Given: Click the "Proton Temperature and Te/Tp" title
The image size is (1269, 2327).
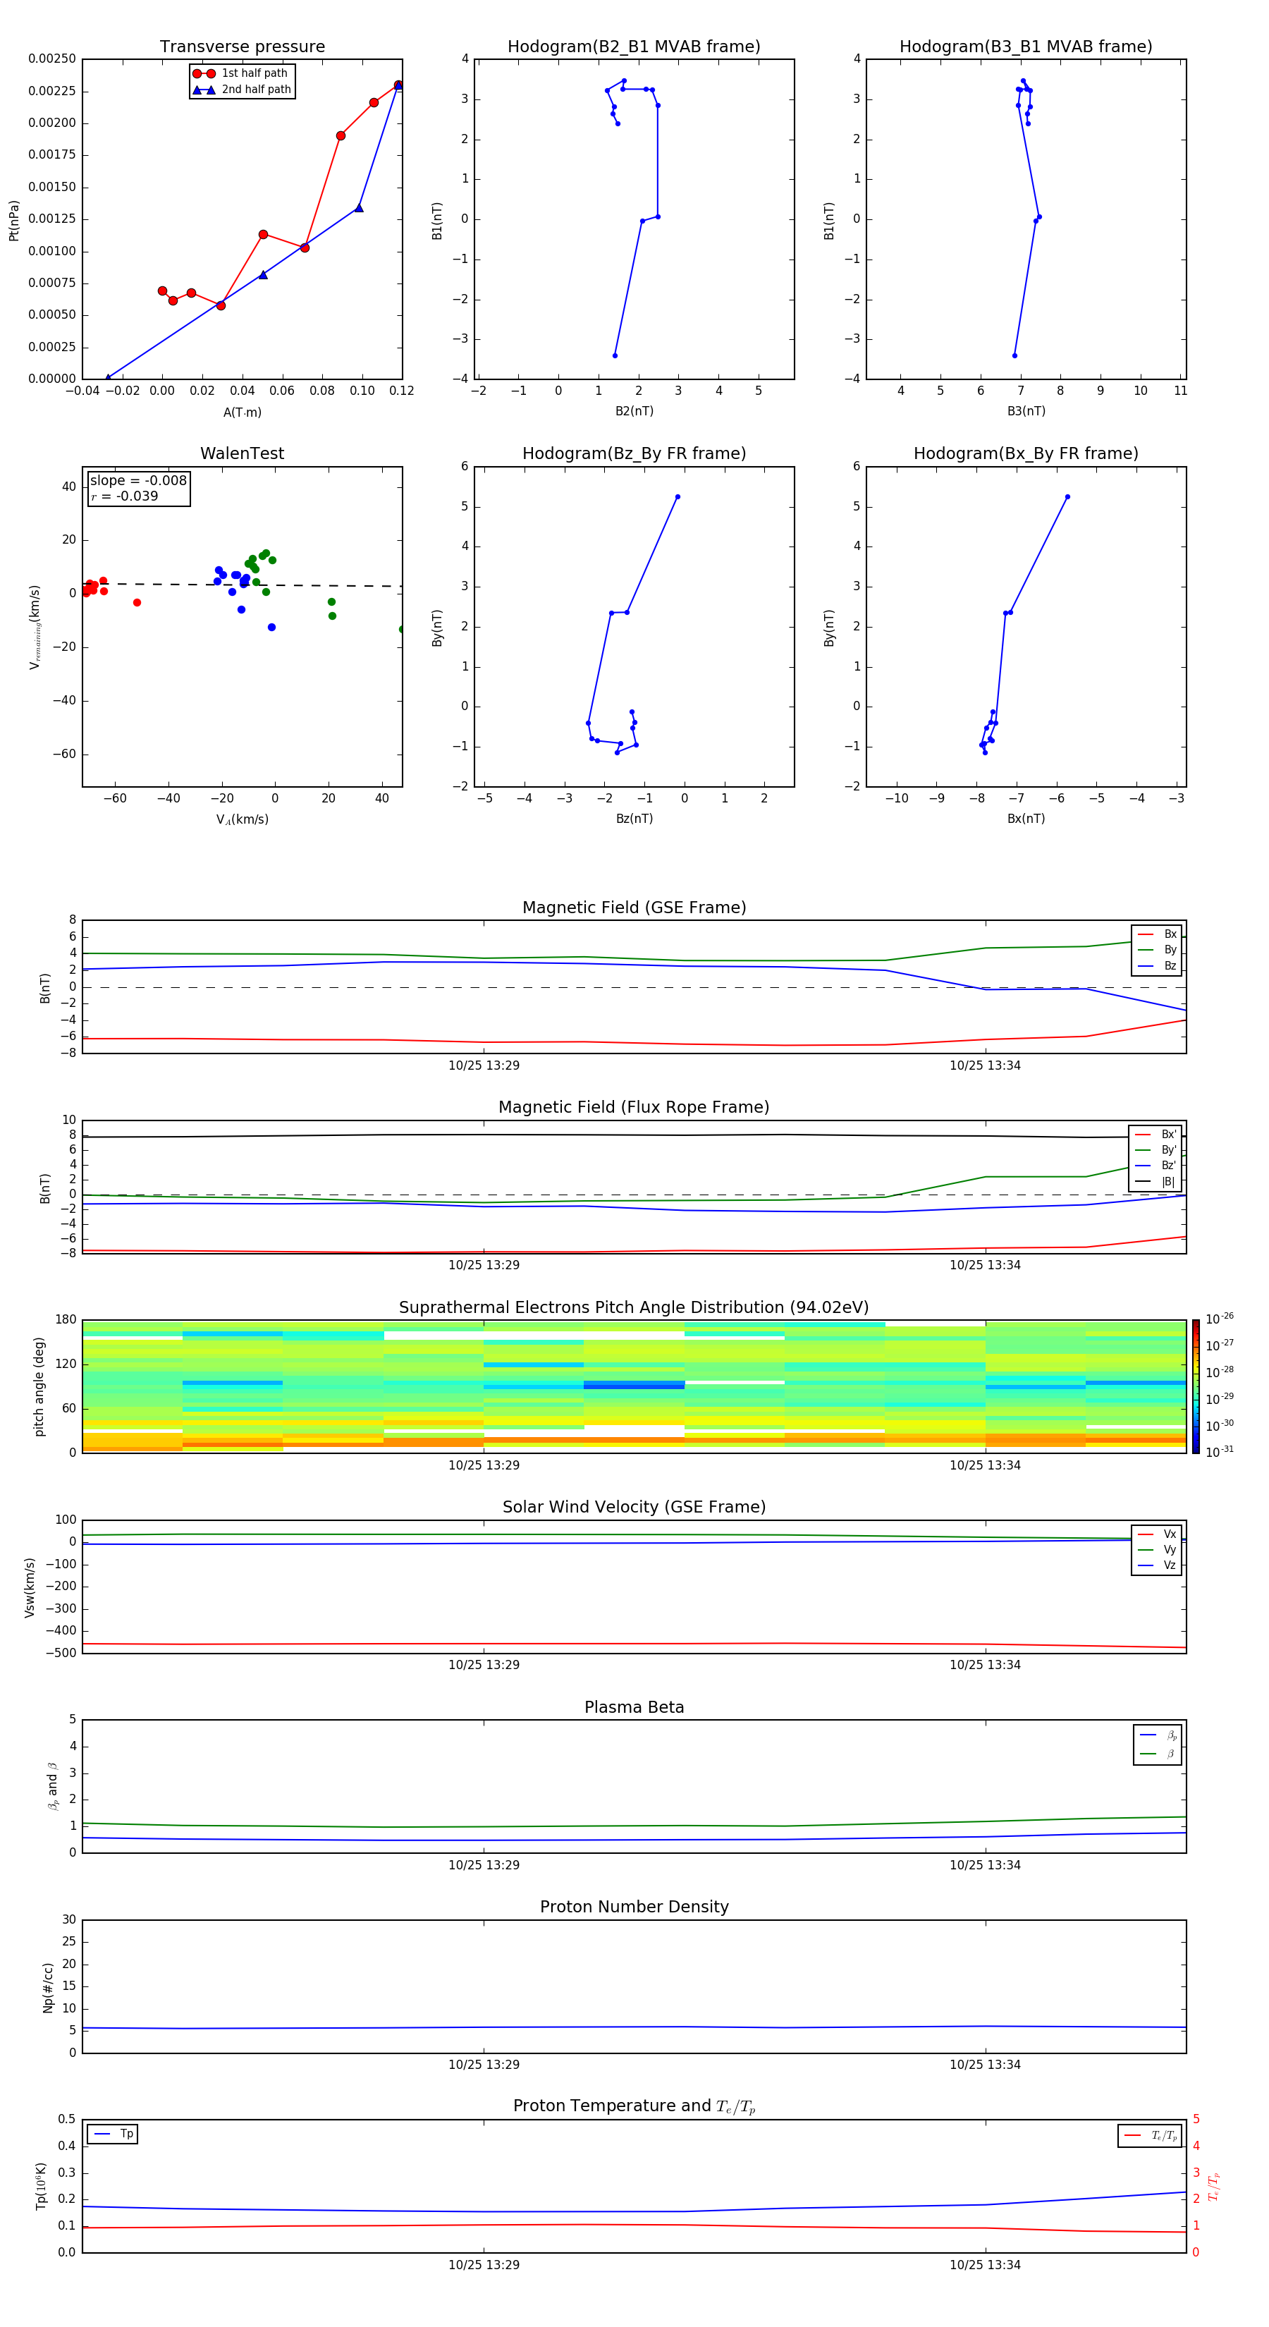Looking at the screenshot, I should coord(634,2106).
